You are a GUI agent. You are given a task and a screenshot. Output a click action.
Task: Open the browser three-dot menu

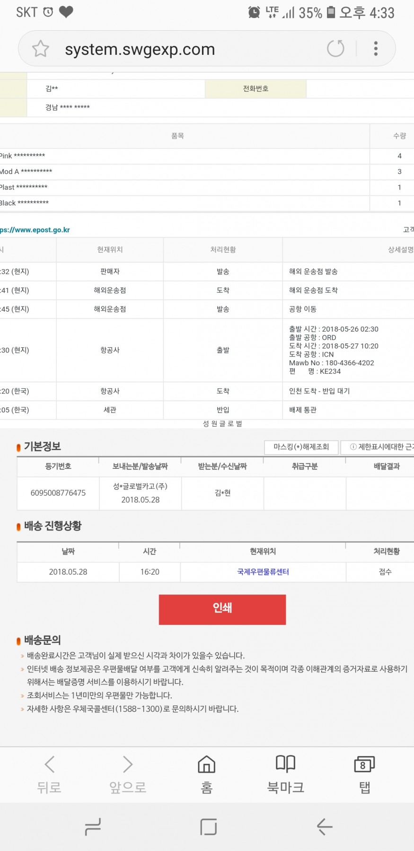click(x=376, y=49)
